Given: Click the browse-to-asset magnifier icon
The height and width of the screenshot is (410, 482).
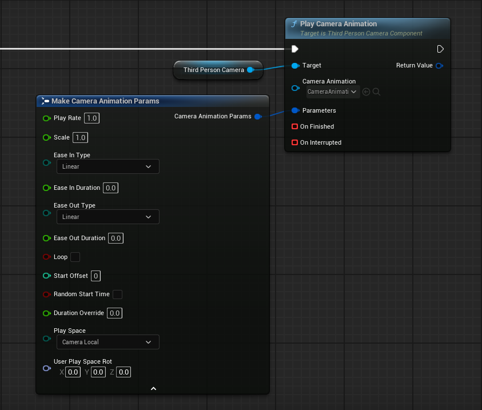Looking at the screenshot, I should 376,91.
